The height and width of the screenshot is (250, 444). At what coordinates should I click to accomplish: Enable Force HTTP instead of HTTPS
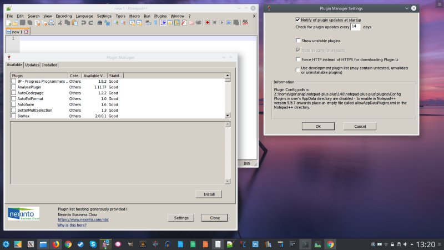point(298,59)
